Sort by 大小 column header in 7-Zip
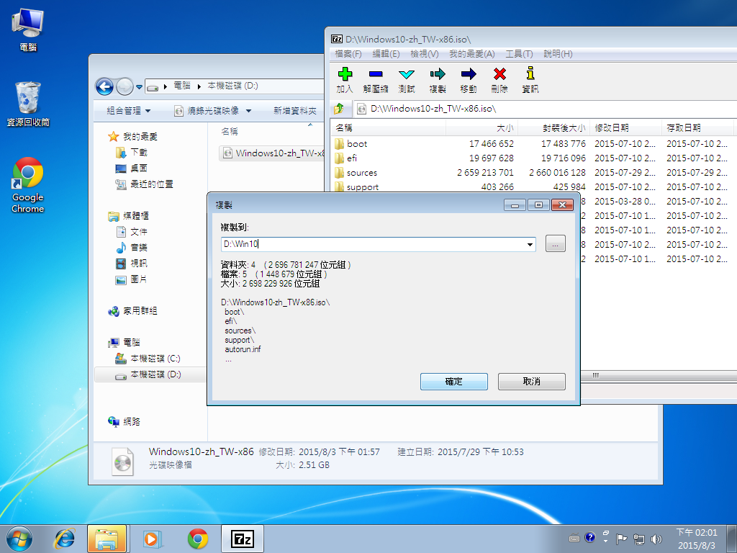737x553 pixels. coord(481,128)
